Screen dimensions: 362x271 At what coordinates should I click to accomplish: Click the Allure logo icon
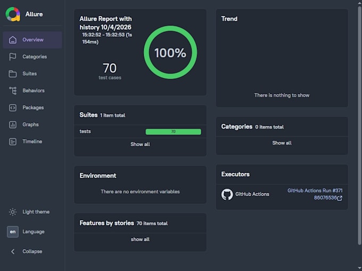(13, 14)
